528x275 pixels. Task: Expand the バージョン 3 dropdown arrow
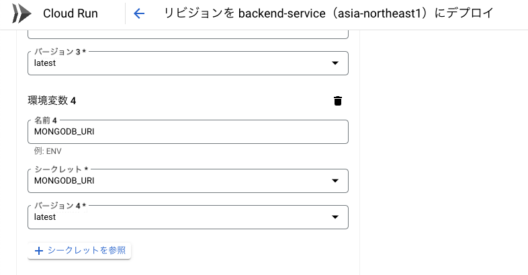click(x=335, y=63)
